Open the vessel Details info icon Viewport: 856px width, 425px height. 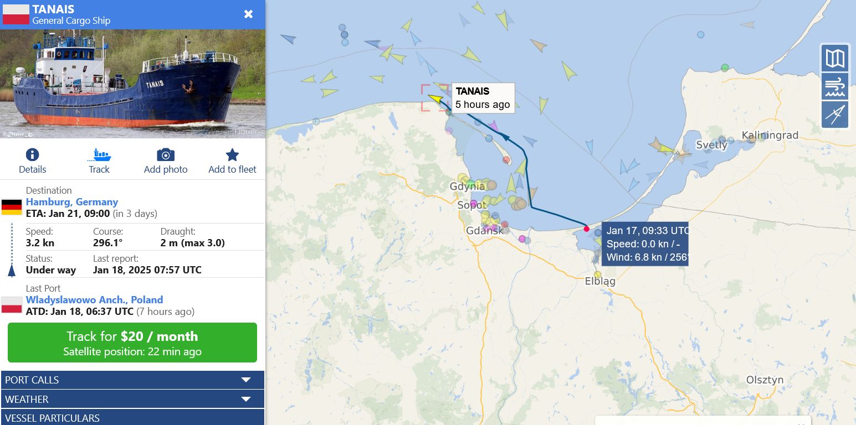click(x=33, y=155)
